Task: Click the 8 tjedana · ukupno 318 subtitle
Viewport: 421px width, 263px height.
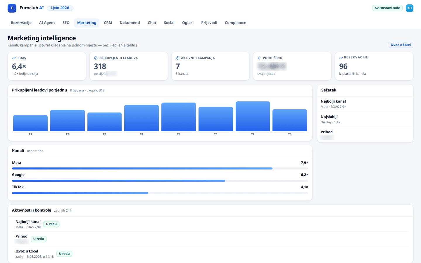Action: click(x=87, y=91)
